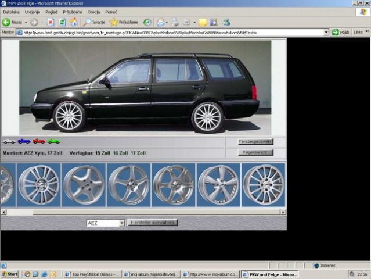This screenshot has width=371, height=279.
Task: Open the AEZ manufacturer dropdown
Action: tap(122, 223)
